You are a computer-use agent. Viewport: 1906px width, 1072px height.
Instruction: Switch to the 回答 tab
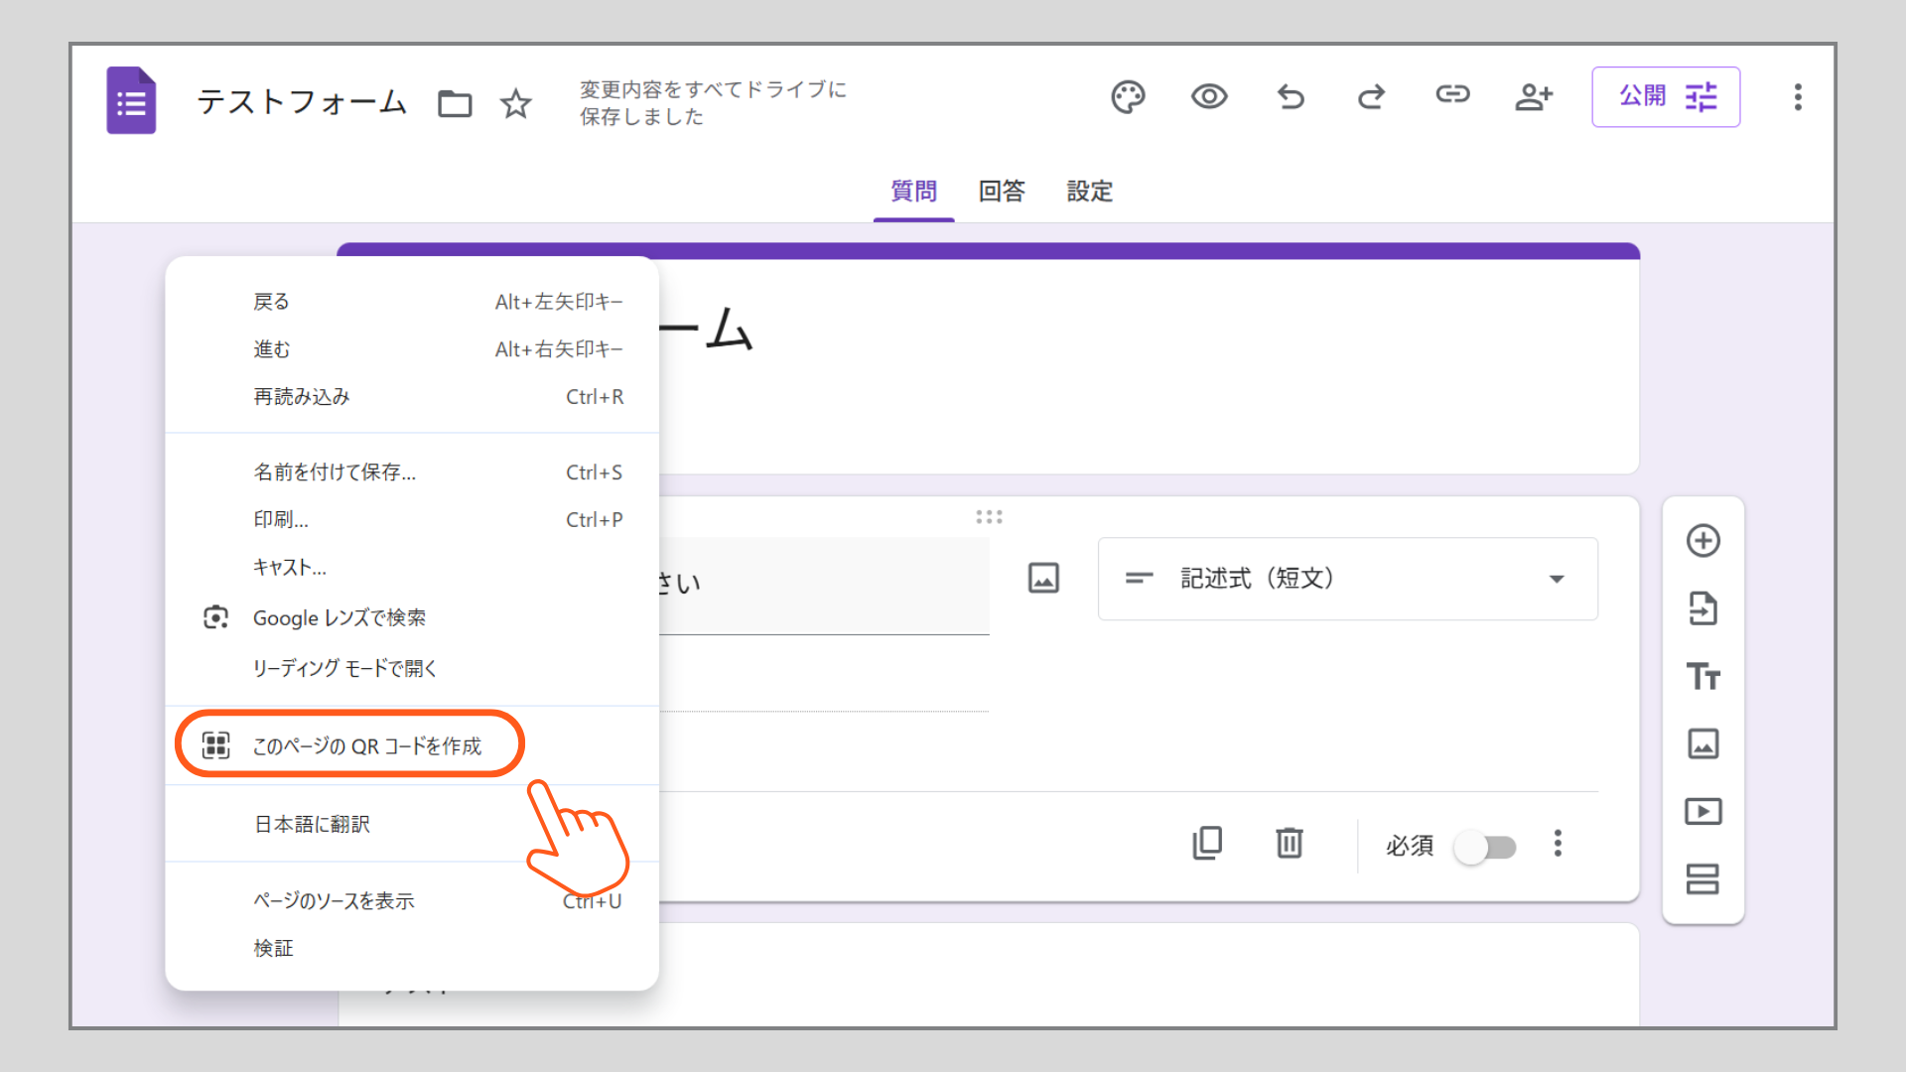1002,192
